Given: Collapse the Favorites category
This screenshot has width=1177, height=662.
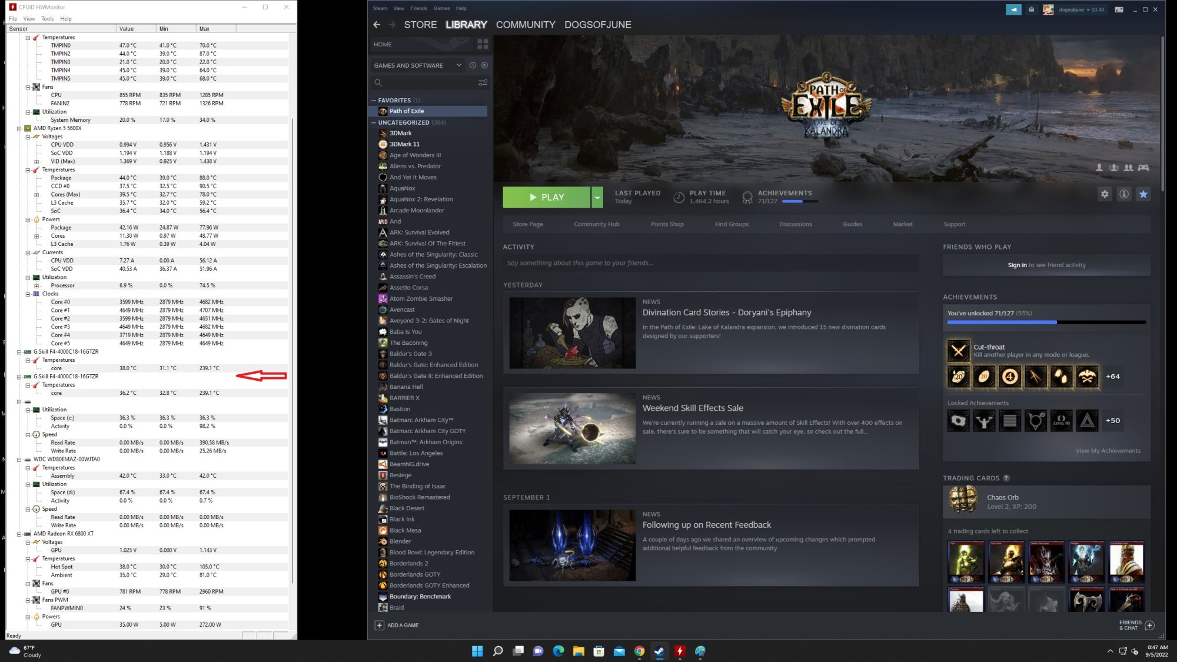Looking at the screenshot, I should 374,101.
